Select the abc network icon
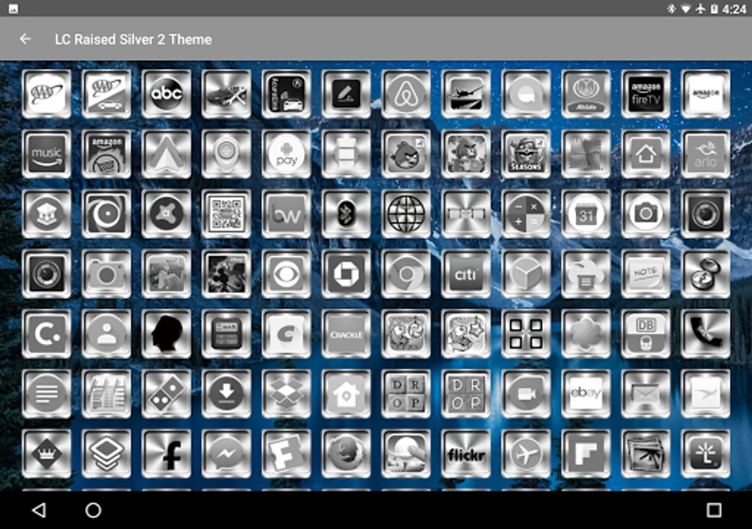 (x=166, y=94)
